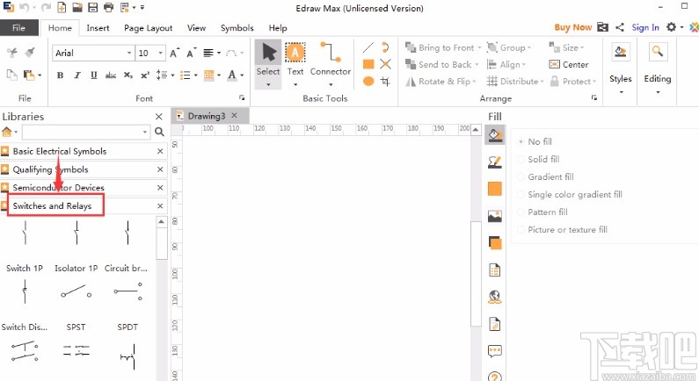Open the shadow panel icon

pos(495,243)
